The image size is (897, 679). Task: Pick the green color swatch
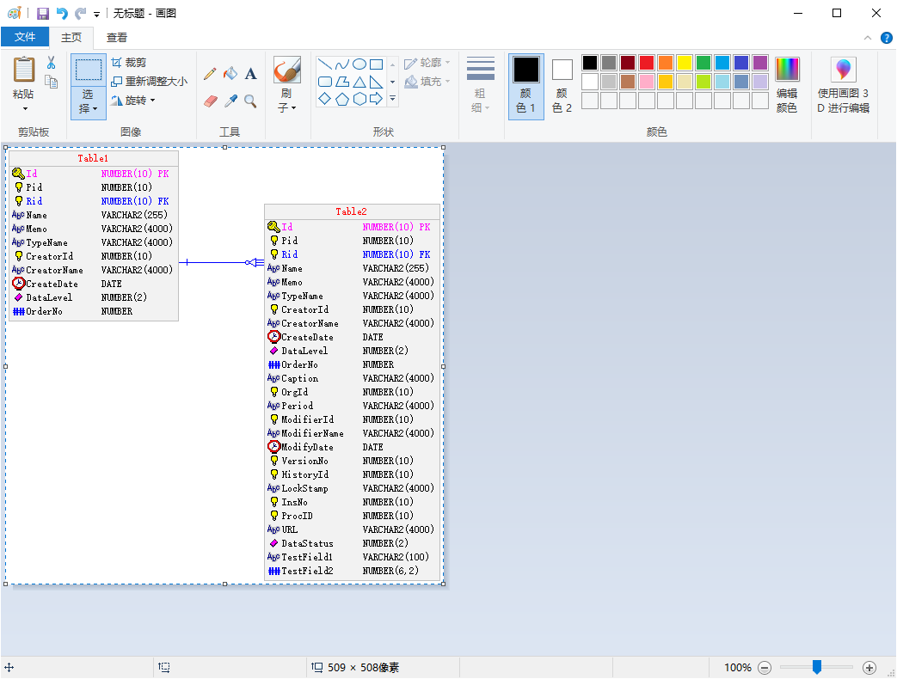(703, 62)
